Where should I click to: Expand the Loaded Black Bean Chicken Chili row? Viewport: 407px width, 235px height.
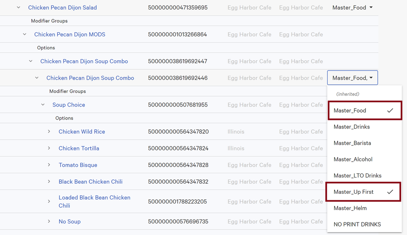(x=49, y=202)
